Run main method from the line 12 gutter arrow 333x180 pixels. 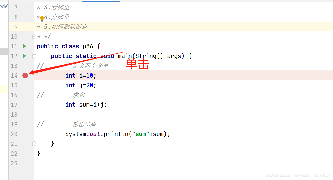point(24,56)
